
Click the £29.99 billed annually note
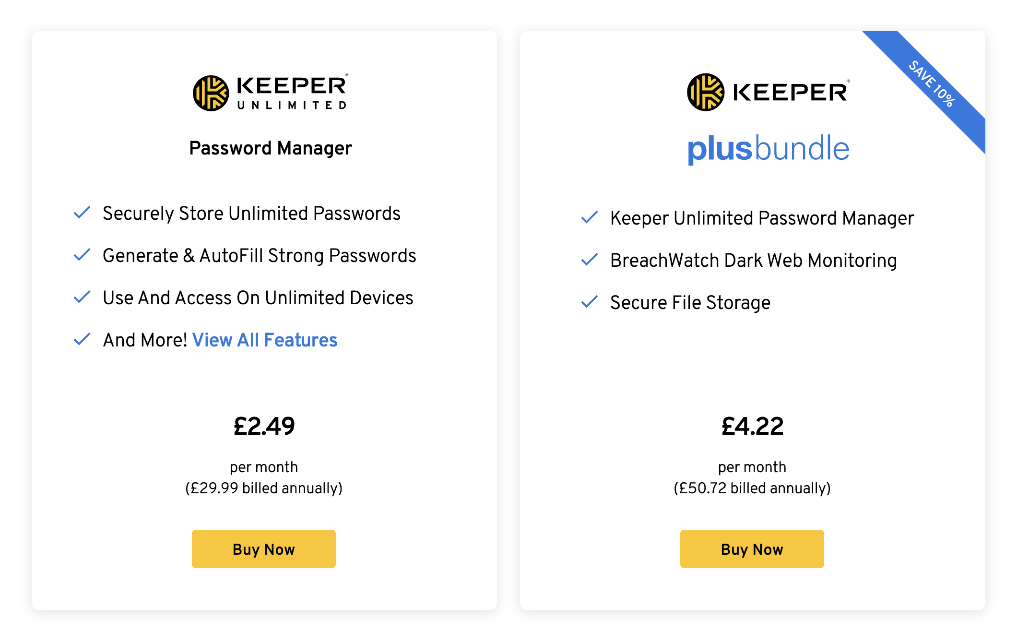click(264, 488)
